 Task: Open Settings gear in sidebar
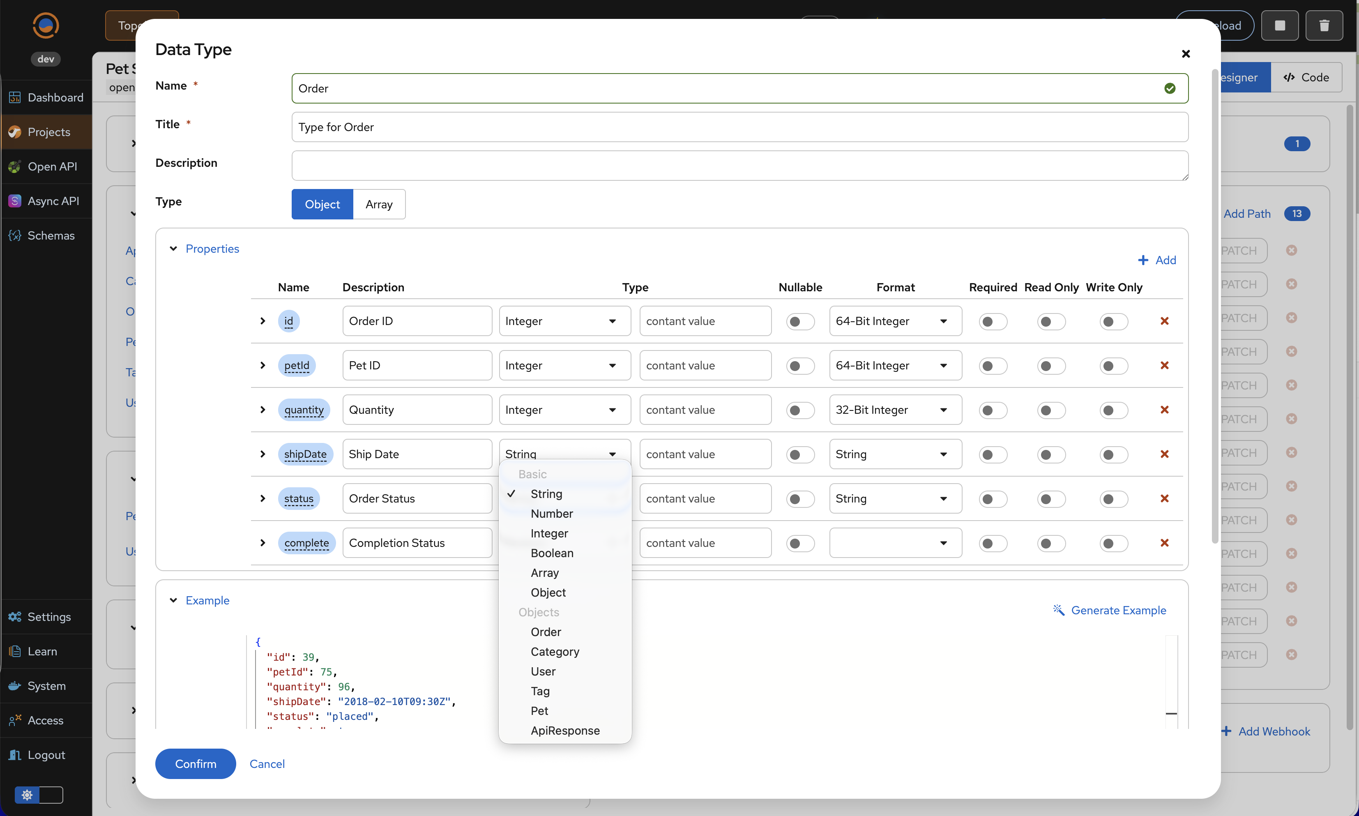tap(15, 617)
